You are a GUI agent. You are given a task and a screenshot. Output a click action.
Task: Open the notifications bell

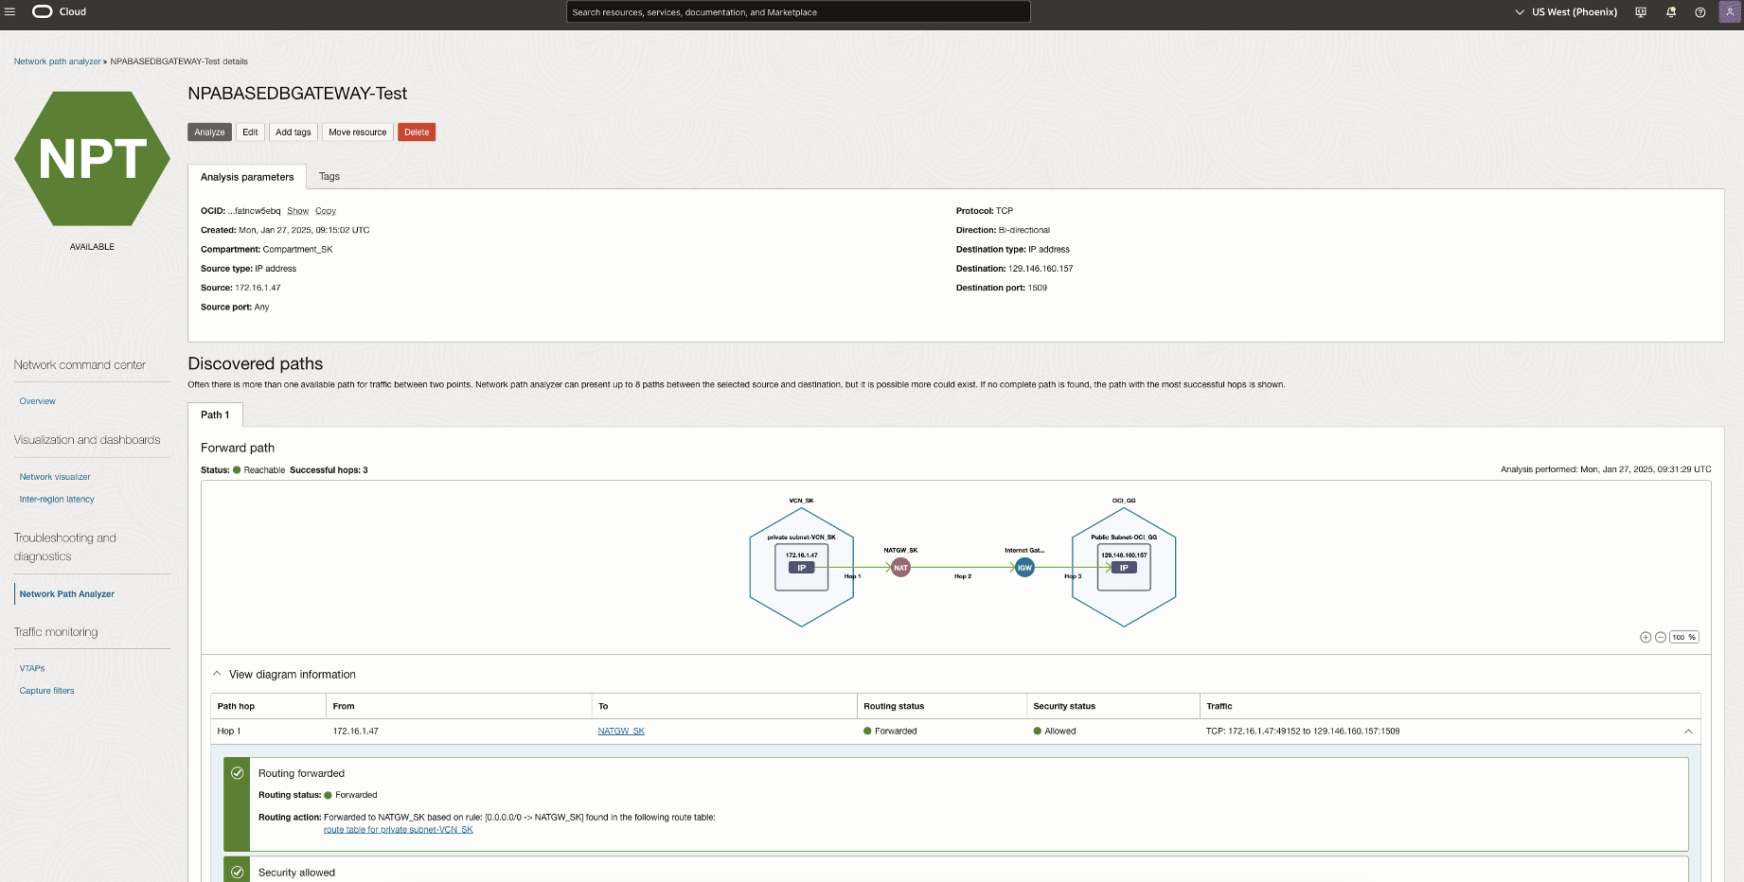(1671, 12)
